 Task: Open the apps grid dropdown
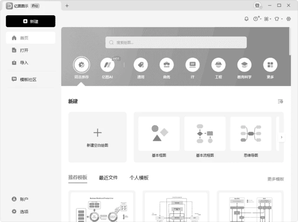[x=268, y=19]
